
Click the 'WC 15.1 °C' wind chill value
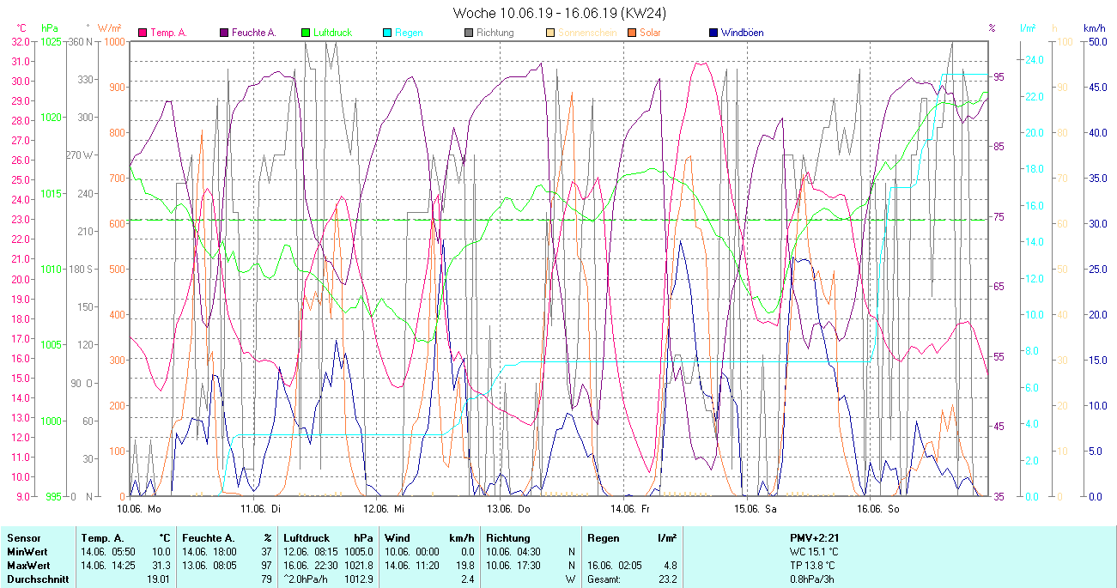(814, 552)
